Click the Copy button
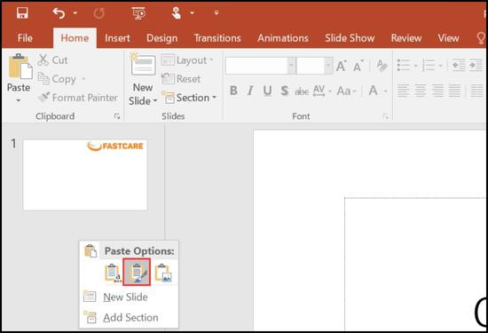The height and width of the screenshot is (333, 488). tap(57, 79)
